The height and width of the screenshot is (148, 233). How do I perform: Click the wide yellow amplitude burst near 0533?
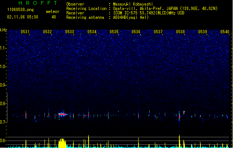click(62, 143)
